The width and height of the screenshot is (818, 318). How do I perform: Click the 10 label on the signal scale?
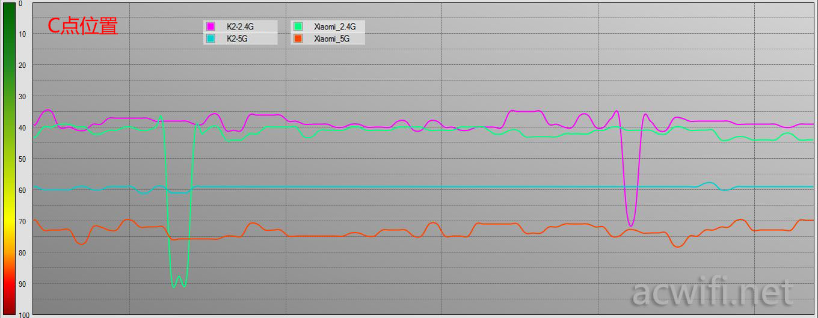tap(22, 34)
